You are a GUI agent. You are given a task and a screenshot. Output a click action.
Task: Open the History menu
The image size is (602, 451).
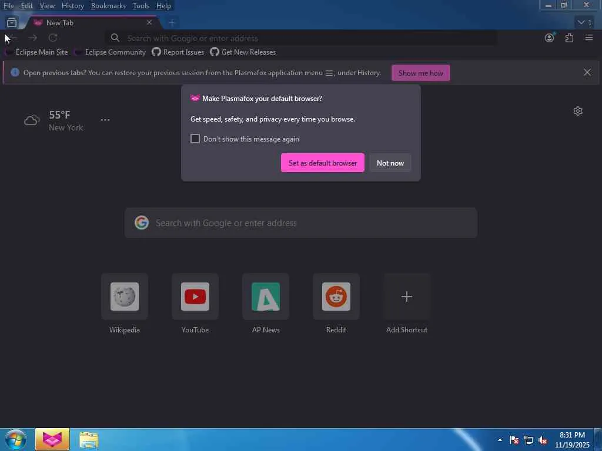[72, 6]
